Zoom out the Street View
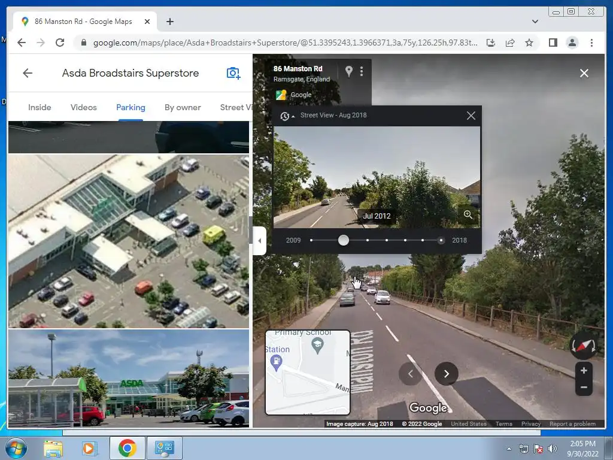 584,388
